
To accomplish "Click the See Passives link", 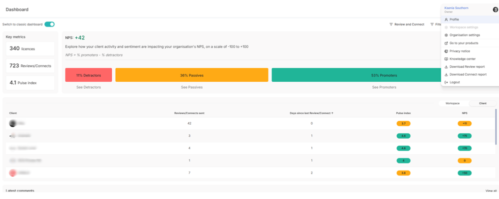I will coord(192,87).
